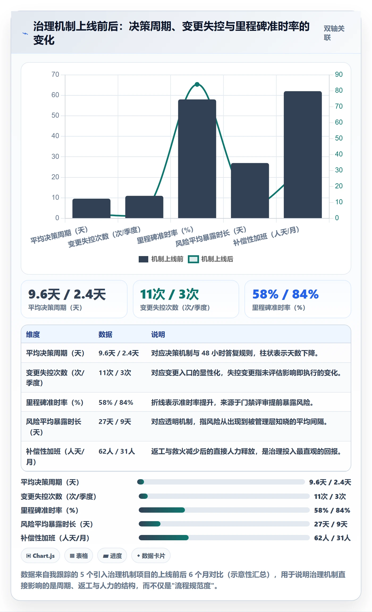Click the green line point at its peak
This screenshot has width=372, height=612.
pos(197,84)
